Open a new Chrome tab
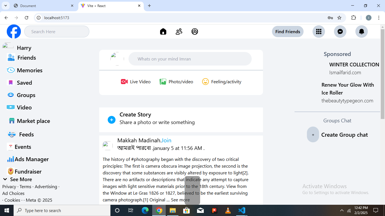The height and width of the screenshot is (216, 385). tap(149, 6)
